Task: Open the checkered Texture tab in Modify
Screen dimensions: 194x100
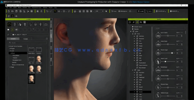Action: pos(144,22)
